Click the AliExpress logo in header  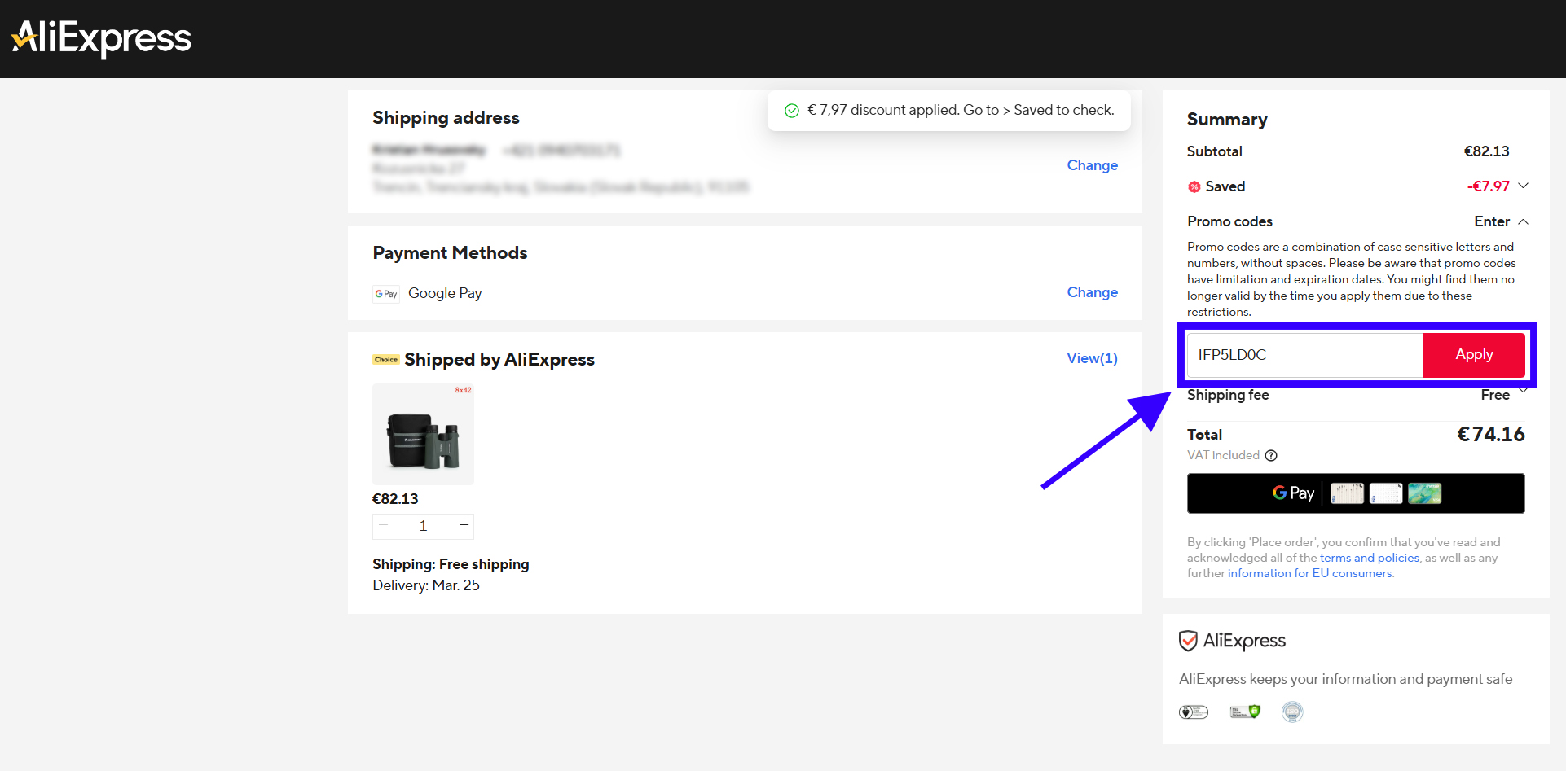tap(102, 38)
